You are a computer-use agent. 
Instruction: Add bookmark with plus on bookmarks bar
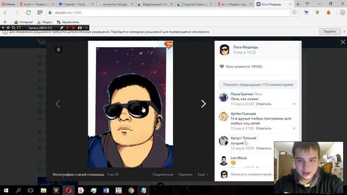click(5, 22)
